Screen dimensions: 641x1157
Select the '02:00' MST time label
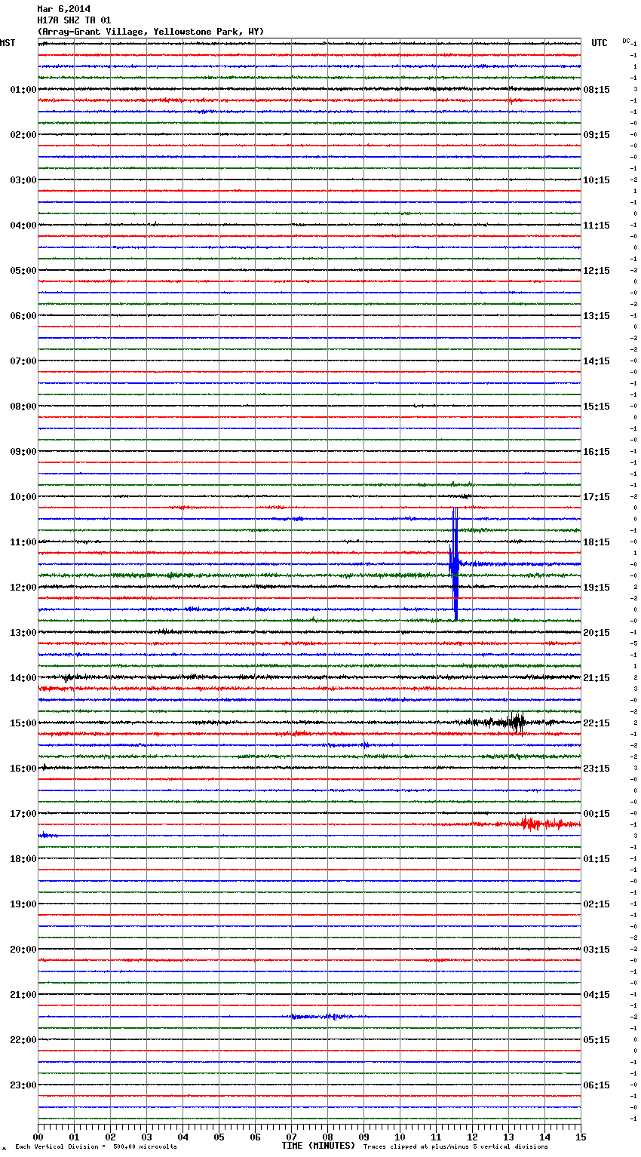[23, 135]
